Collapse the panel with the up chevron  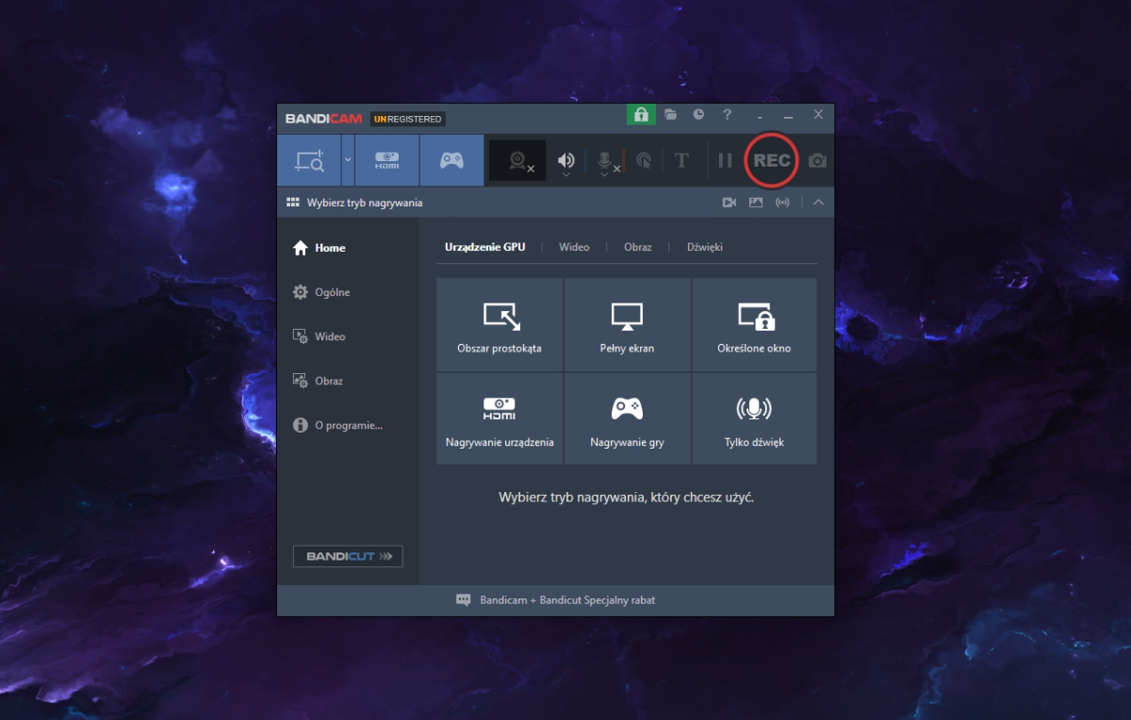click(818, 203)
